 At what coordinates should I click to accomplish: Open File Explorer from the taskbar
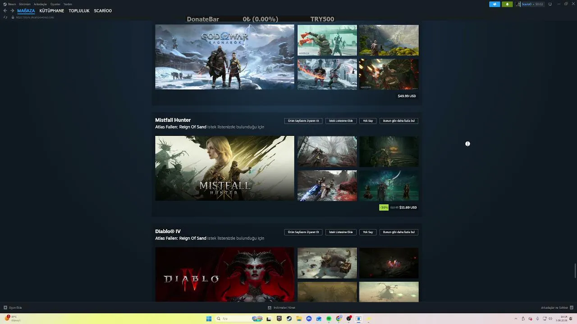pos(299,319)
